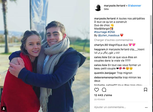This screenshot has width=153, height=112.
Task: Open comments via the speech bubble icon
Action: point(104,90)
